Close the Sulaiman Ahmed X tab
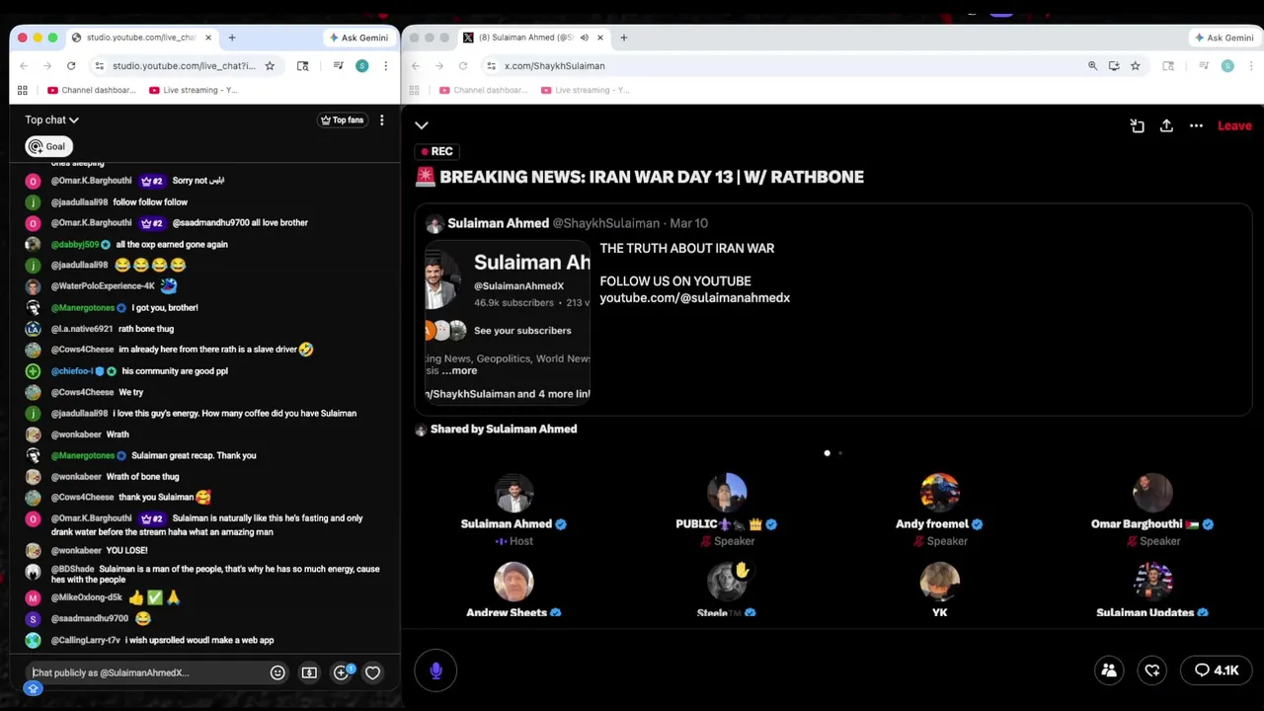Image resolution: width=1264 pixels, height=711 pixels. [x=599, y=38]
